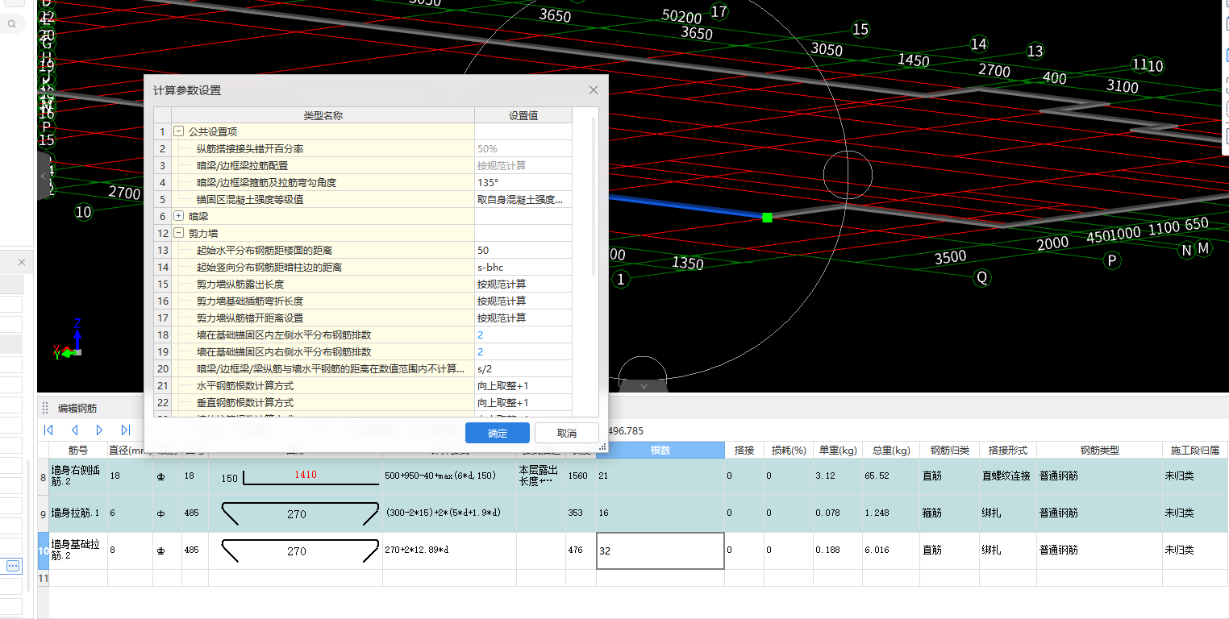Click the 筋号 column header

tap(78, 450)
